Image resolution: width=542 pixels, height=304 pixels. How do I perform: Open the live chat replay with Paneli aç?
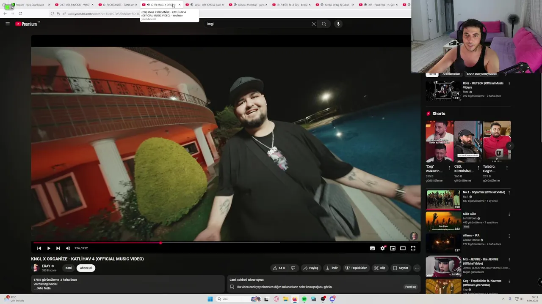(410, 287)
